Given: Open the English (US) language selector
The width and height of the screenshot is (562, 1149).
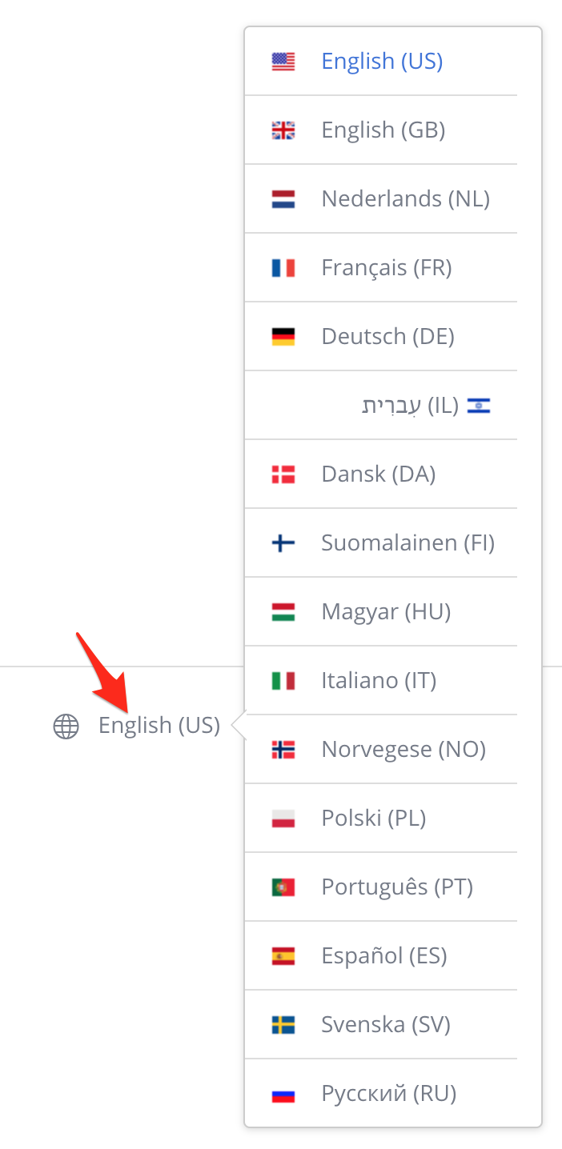Looking at the screenshot, I should click(x=159, y=726).
